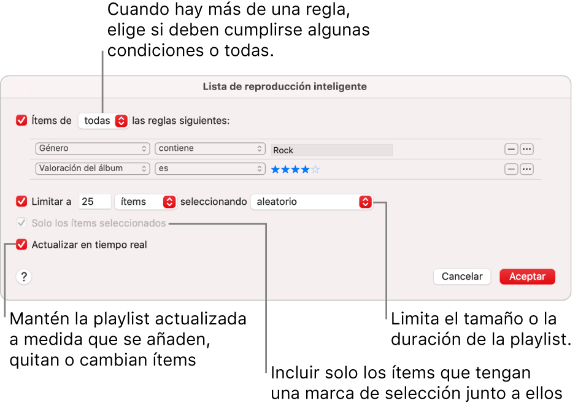
Task: Confirm with the Aceptar button
Action: point(527,276)
